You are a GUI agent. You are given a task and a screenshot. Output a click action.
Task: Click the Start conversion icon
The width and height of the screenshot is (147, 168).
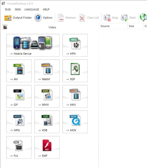(x=124, y=18)
